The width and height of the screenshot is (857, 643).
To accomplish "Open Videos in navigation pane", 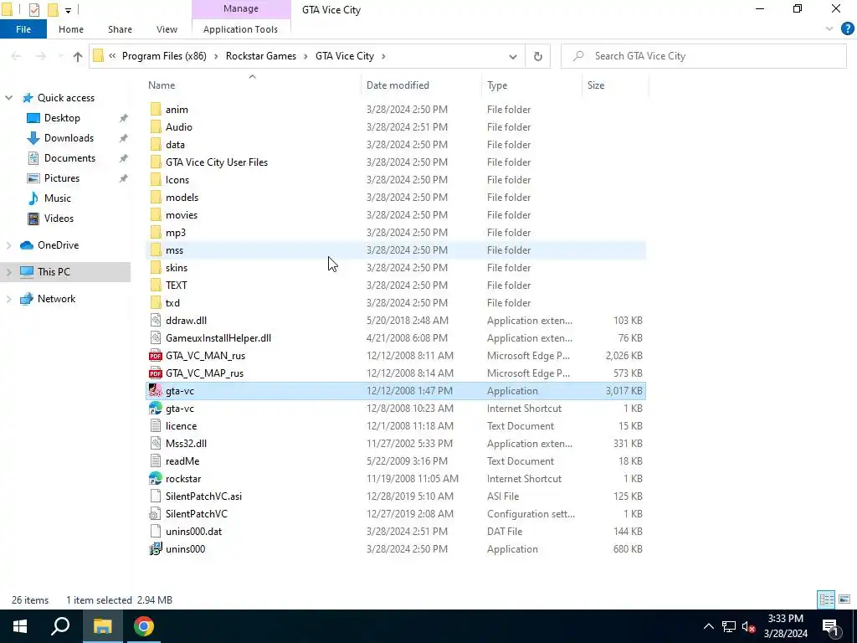I will [x=59, y=219].
